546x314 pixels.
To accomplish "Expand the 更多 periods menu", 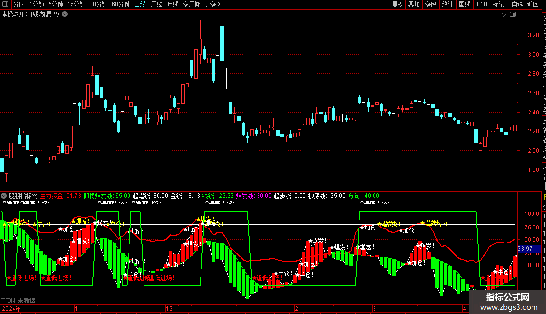I will 212,4.
